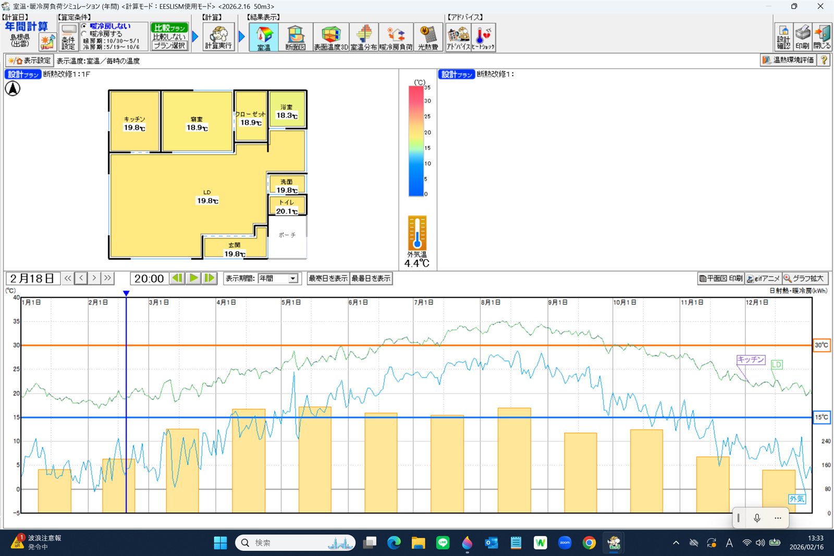Print using the 印刷 printer icon
This screenshot has height=556, width=834.
click(803, 37)
